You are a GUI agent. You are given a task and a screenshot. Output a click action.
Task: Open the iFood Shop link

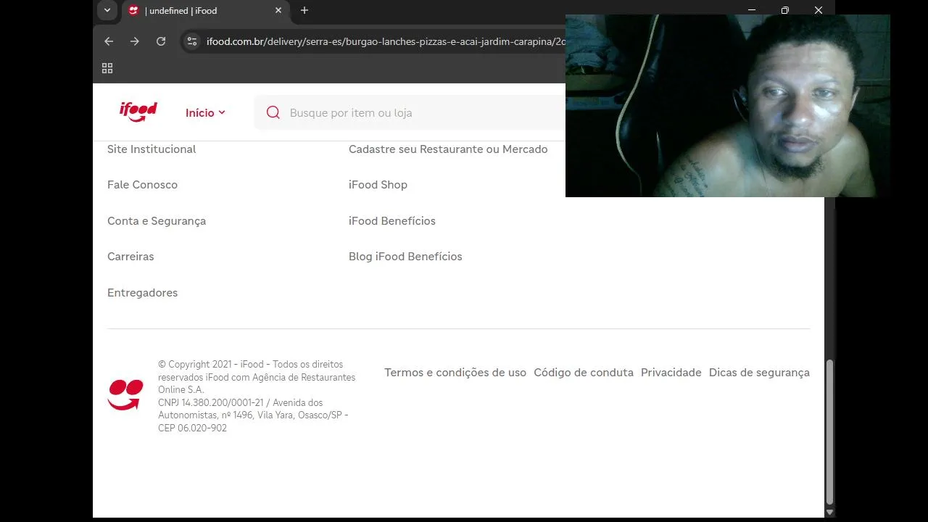(x=378, y=185)
